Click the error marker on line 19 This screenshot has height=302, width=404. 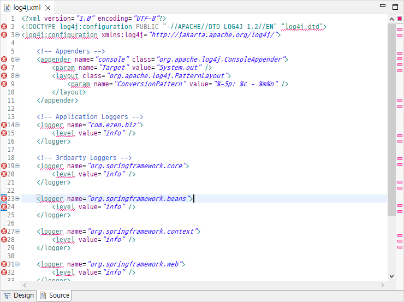click(4, 166)
